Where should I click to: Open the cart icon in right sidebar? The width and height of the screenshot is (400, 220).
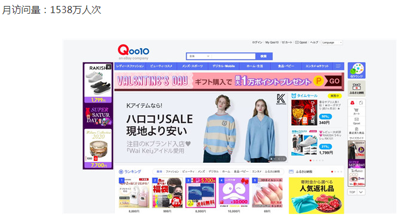[x=356, y=111]
